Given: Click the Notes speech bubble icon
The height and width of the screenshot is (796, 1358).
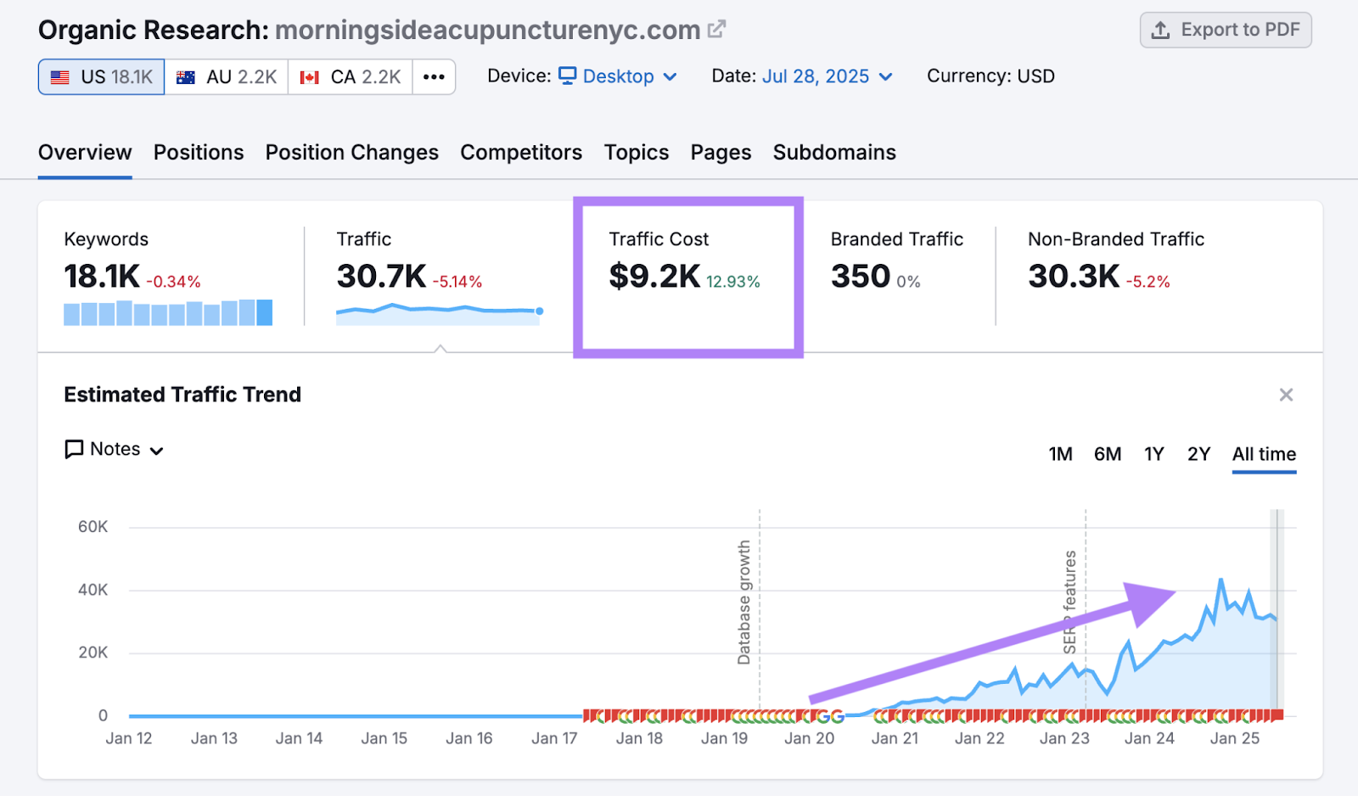Looking at the screenshot, I should point(74,449).
